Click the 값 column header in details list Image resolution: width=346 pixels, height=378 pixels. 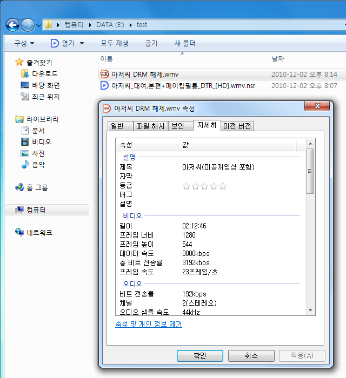(237, 145)
